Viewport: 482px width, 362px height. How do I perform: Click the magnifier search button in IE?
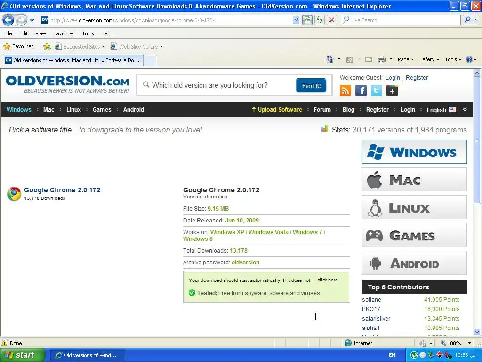click(x=467, y=20)
